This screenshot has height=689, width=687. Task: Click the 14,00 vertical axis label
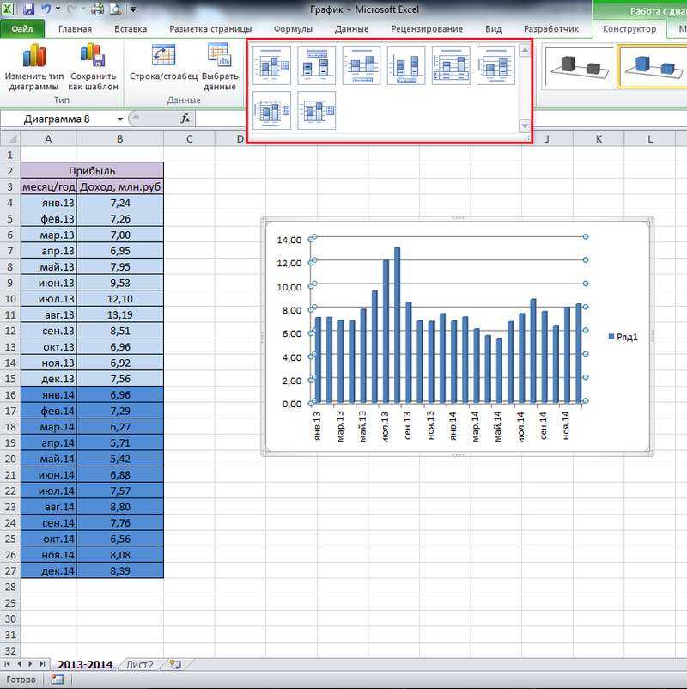(289, 240)
